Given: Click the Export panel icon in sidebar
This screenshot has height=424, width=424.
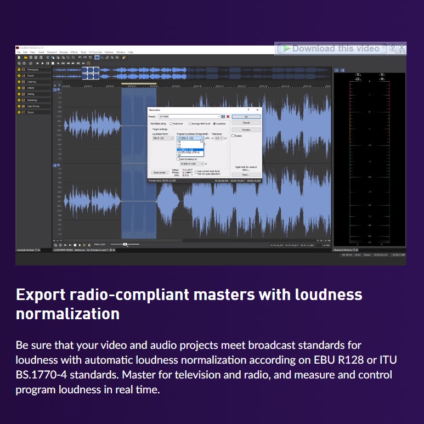Looking at the screenshot, I should [x=23, y=112].
